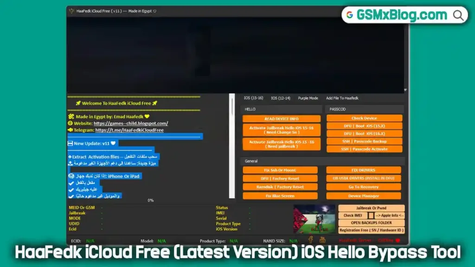Visit the games--child.blogspot.com website link
The width and height of the screenshot is (475, 267).
[x=131, y=123]
